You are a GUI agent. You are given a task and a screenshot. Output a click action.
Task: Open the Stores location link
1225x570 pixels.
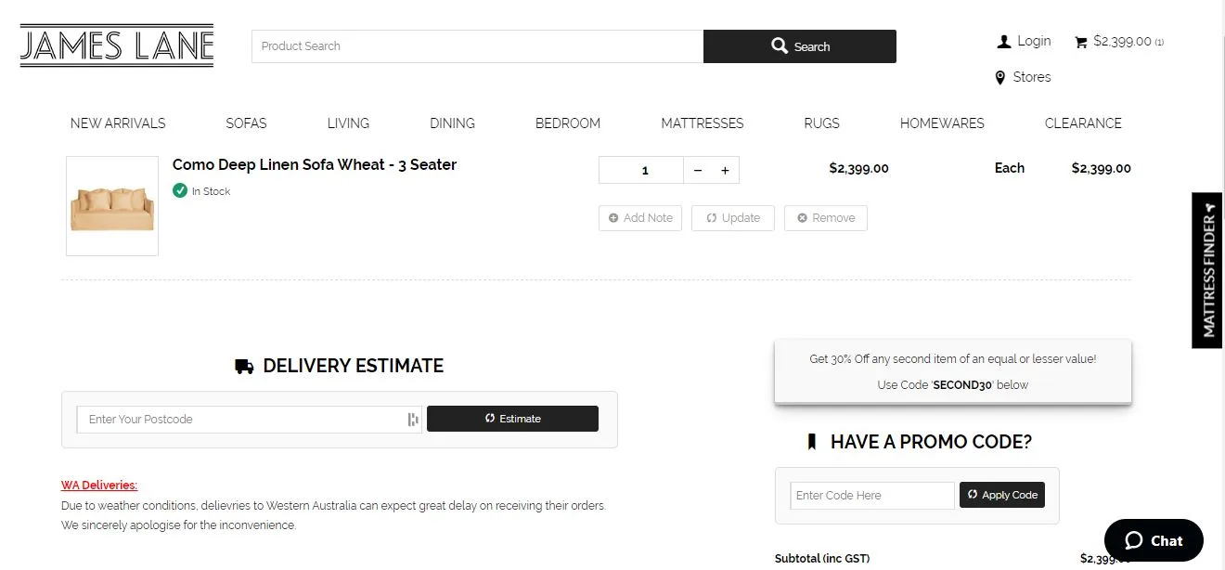point(1023,77)
